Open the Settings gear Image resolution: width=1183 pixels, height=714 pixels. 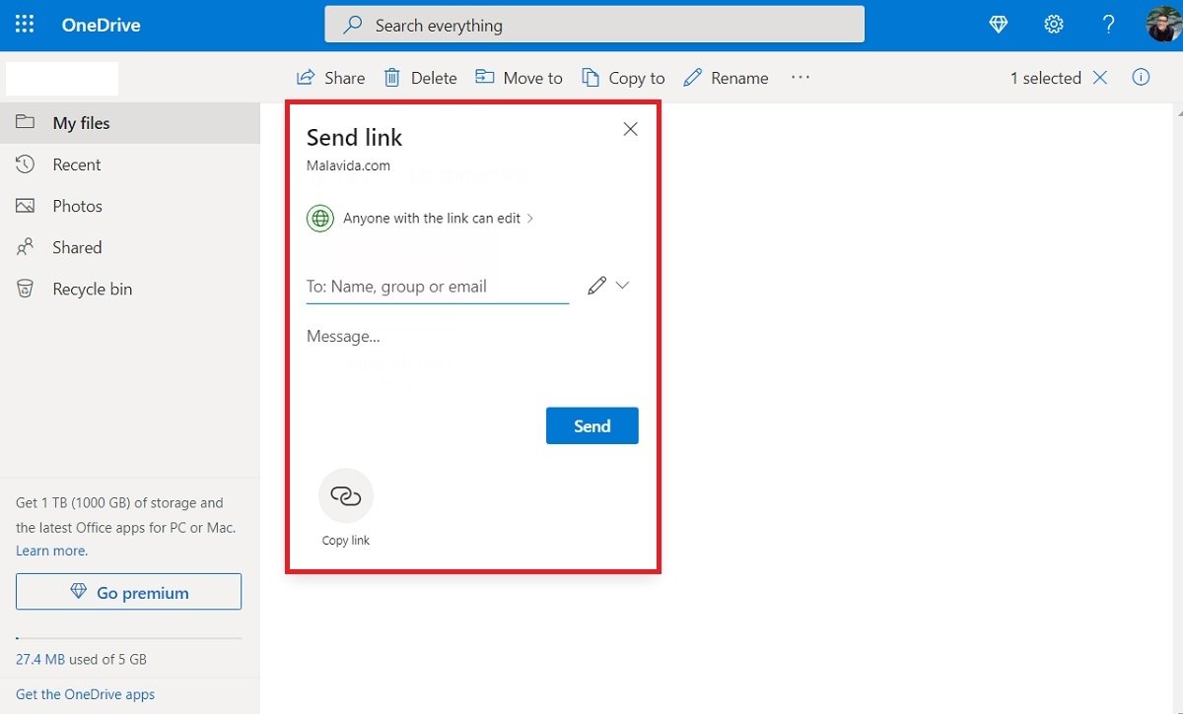[1054, 25]
